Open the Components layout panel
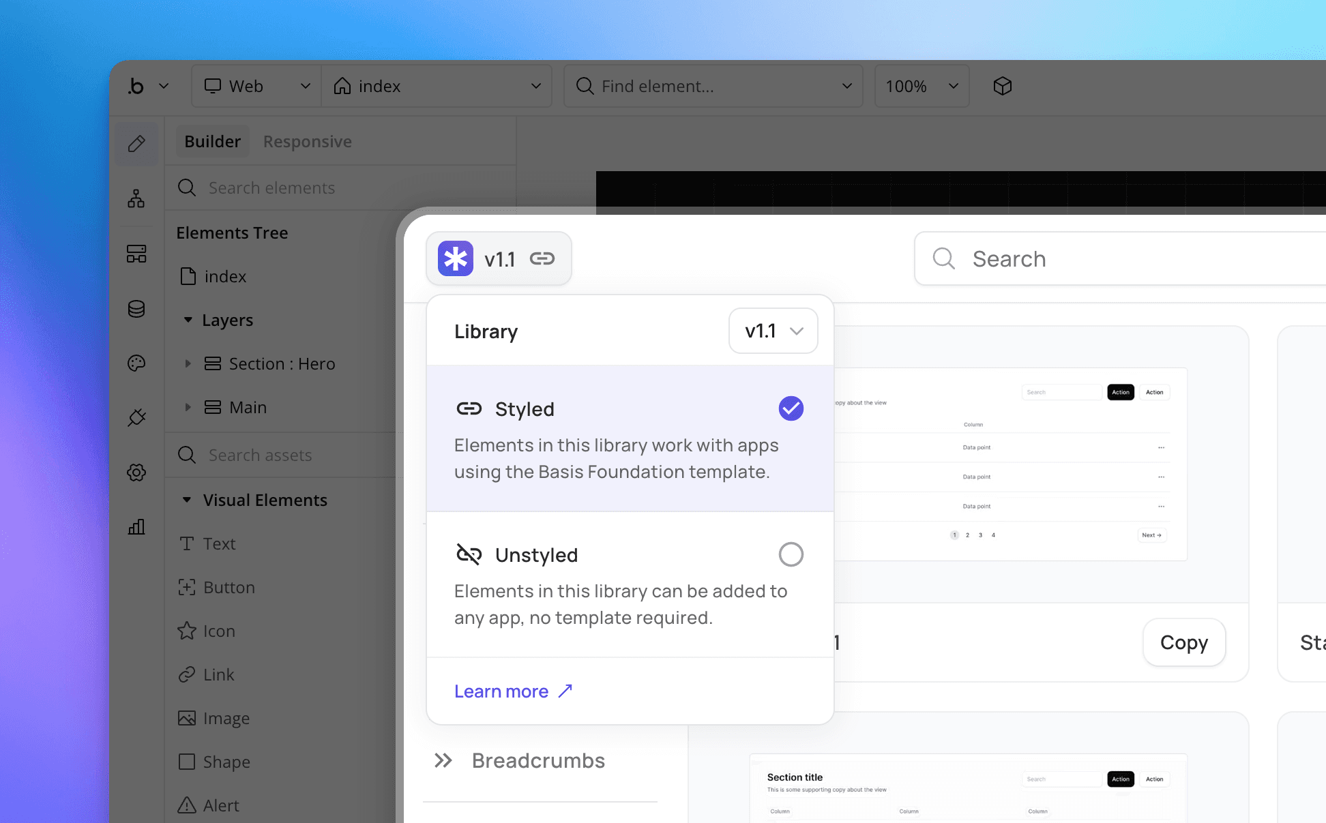Viewport: 1326px width, 823px height. coord(136,253)
